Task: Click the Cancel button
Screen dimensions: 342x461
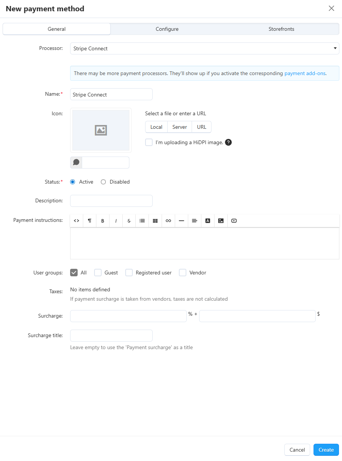Action: point(297,450)
